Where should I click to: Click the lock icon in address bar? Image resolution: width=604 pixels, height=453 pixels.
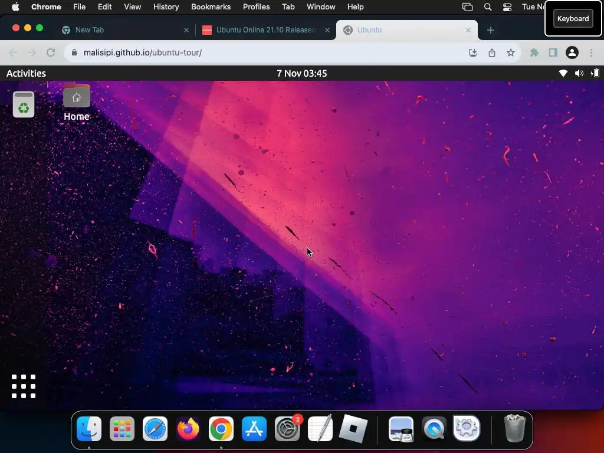pos(74,52)
